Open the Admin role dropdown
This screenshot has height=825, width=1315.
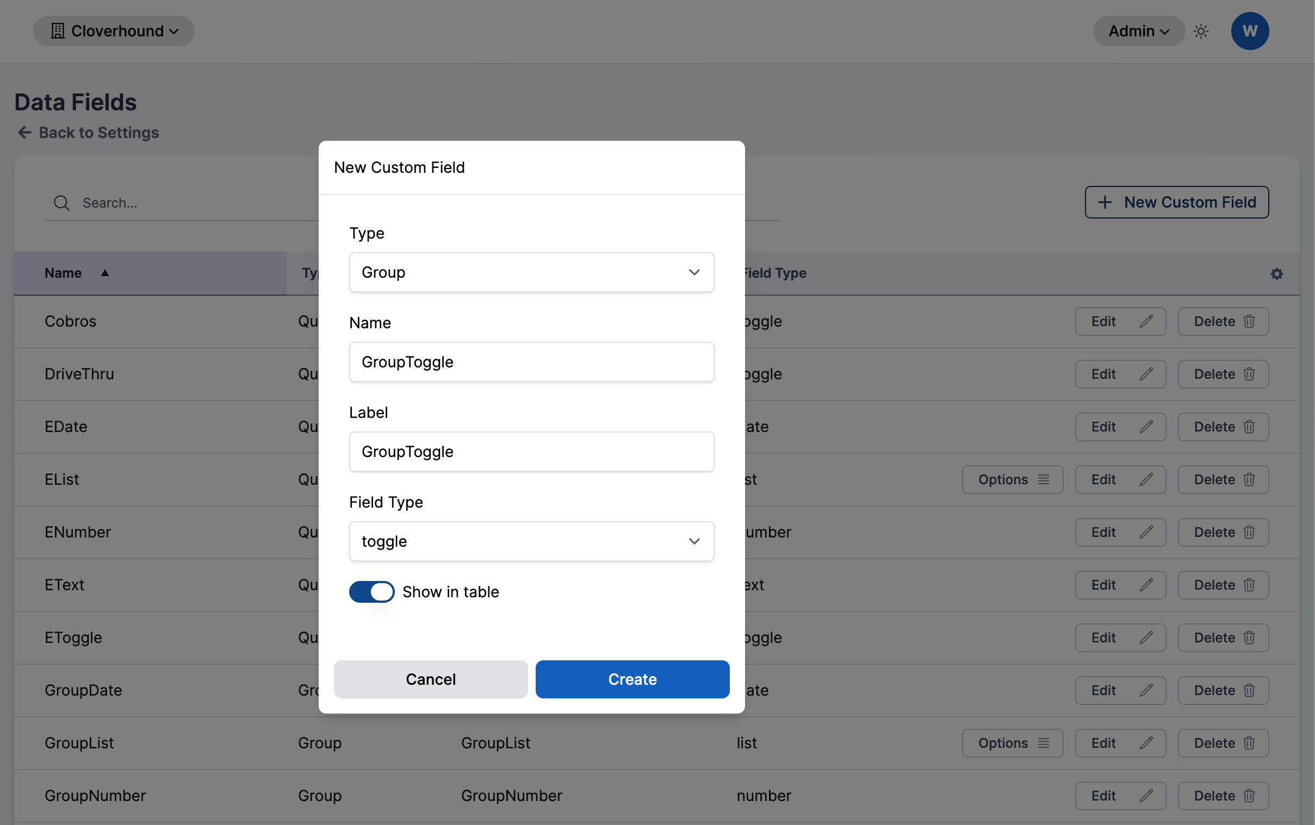click(1138, 31)
